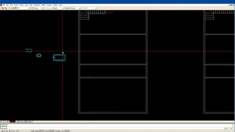Open the Help menu

60,5
